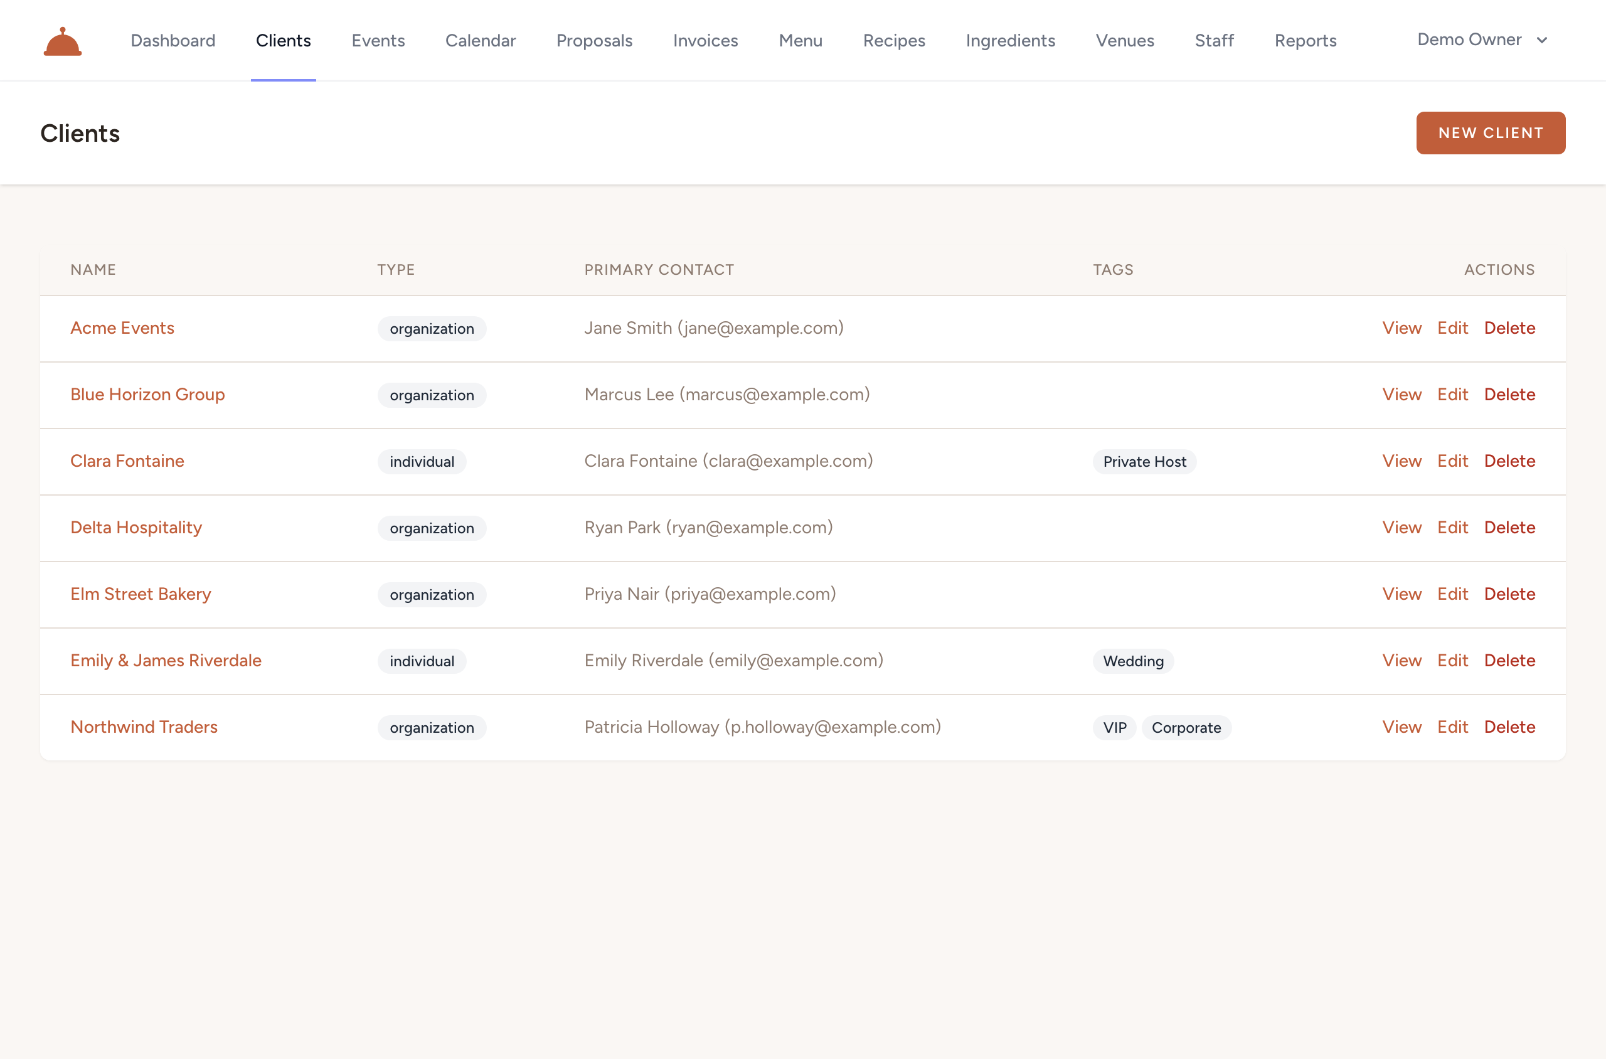Click the organization badge for Acme Events
Viewport: 1606px width, 1059px height.
click(x=432, y=329)
